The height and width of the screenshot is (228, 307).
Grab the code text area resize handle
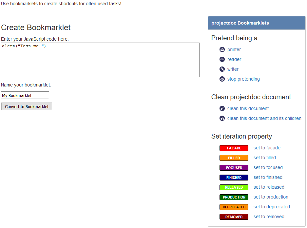click(x=197, y=75)
